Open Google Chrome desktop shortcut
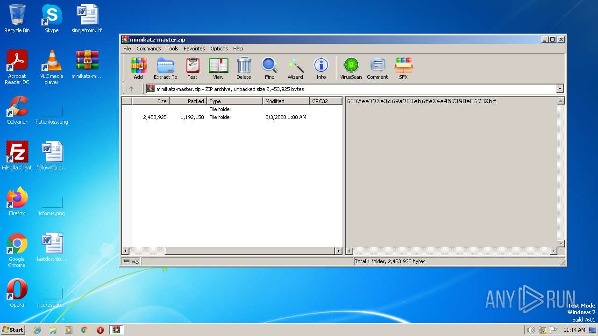Image resolution: width=598 pixels, height=336 pixels. 17,251
